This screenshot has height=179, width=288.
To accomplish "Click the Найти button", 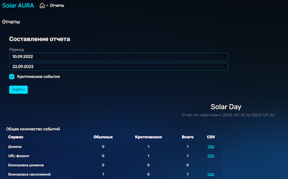I will coord(18,89).
